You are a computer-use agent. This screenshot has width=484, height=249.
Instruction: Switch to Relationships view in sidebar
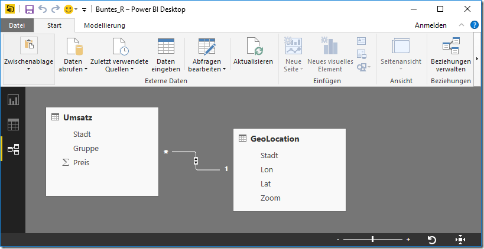click(x=13, y=149)
